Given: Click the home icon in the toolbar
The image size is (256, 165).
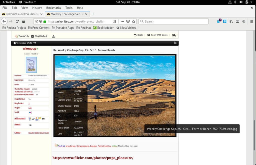Looking at the screenshot, I should point(23,21).
